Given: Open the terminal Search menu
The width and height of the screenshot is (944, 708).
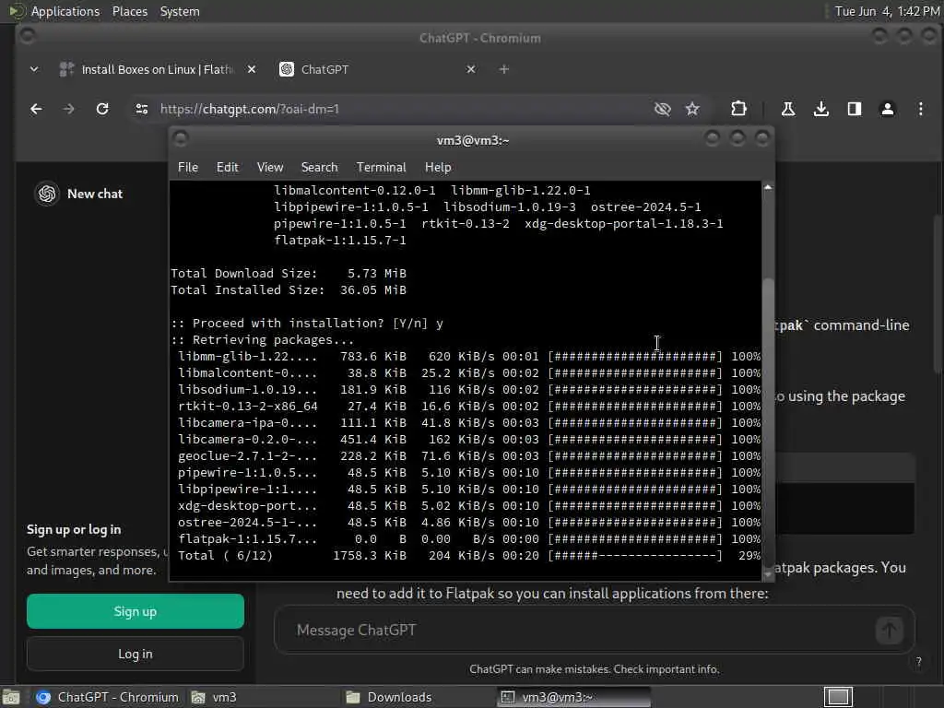Looking at the screenshot, I should click(319, 168).
